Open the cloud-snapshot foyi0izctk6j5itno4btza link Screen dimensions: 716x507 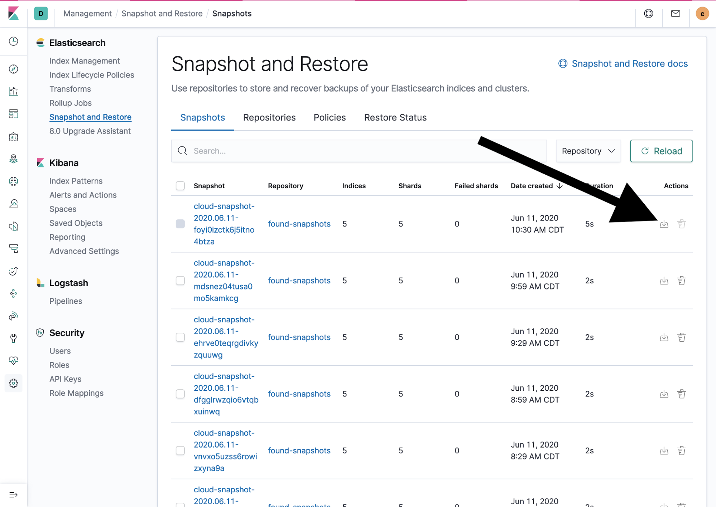point(224,224)
